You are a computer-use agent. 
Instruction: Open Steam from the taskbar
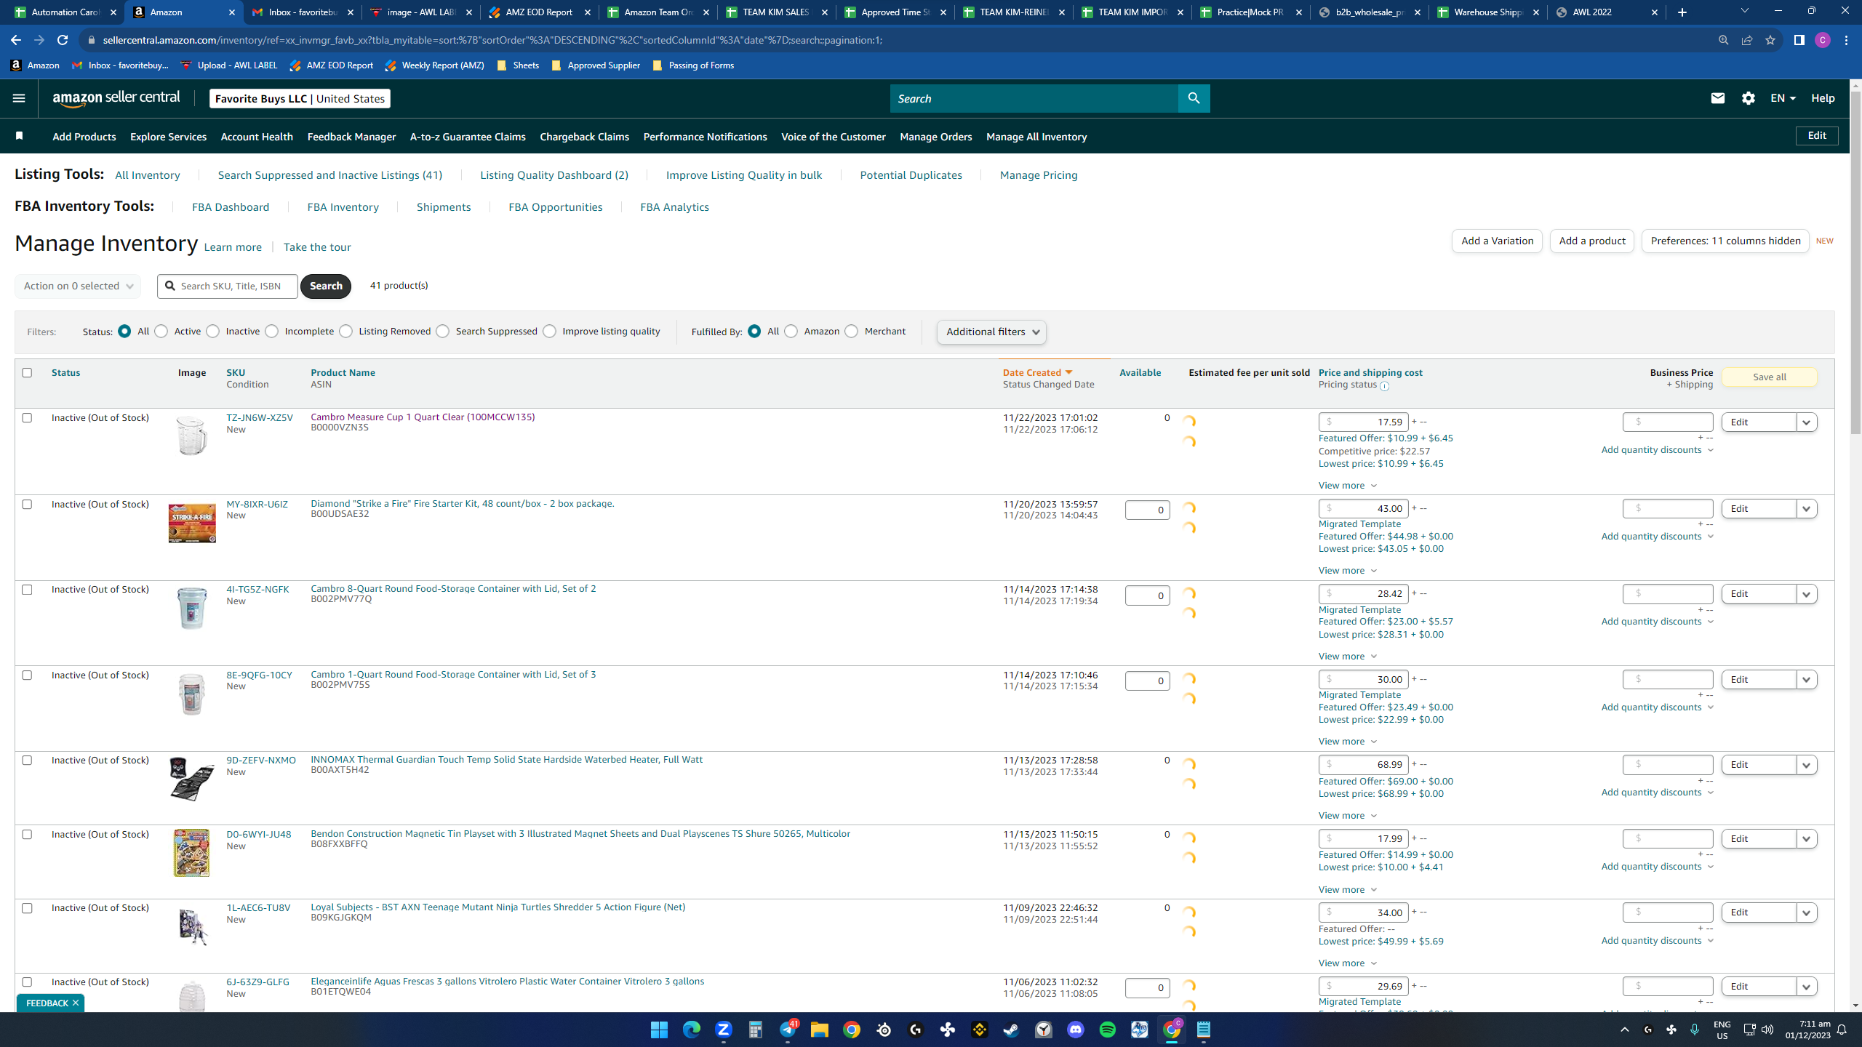pyautogui.click(x=1011, y=1030)
